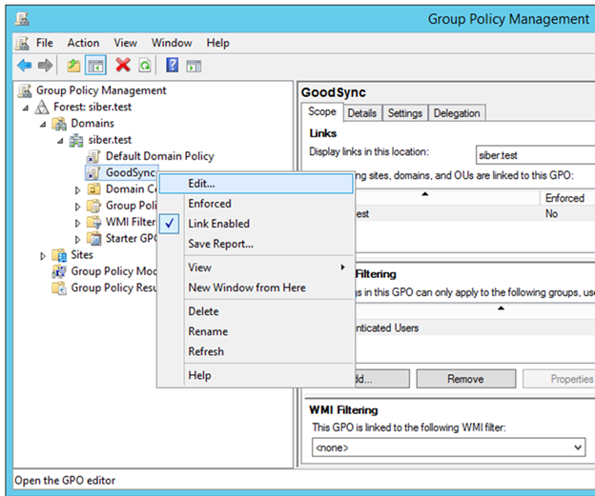Open the WMI filter <none> dropdown
This screenshot has height=496, width=595.
(578, 447)
